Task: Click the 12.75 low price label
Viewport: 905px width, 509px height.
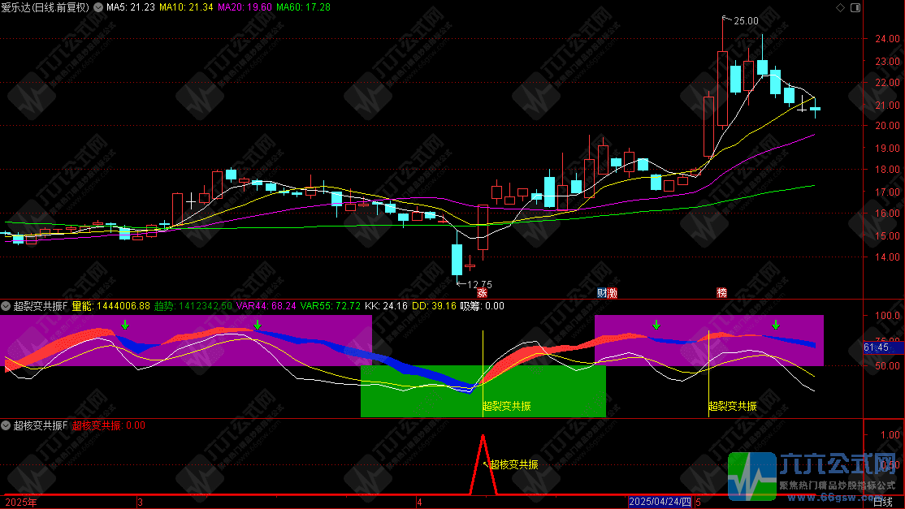Action: (x=478, y=284)
